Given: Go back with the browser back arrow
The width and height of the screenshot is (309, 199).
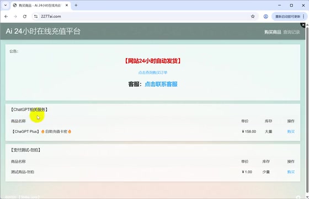Looking at the screenshot, I should click(6, 17).
